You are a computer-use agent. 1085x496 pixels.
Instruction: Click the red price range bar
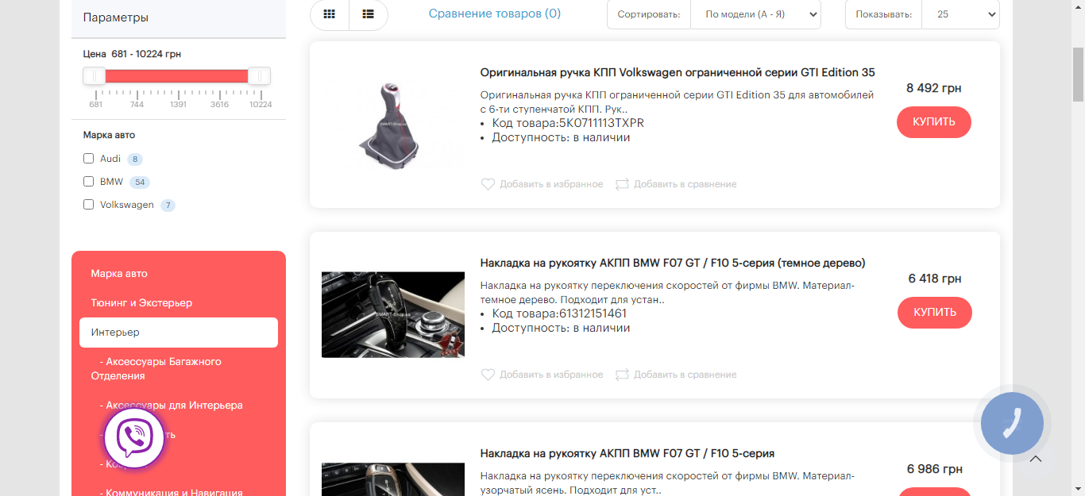[x=176, y=76]
